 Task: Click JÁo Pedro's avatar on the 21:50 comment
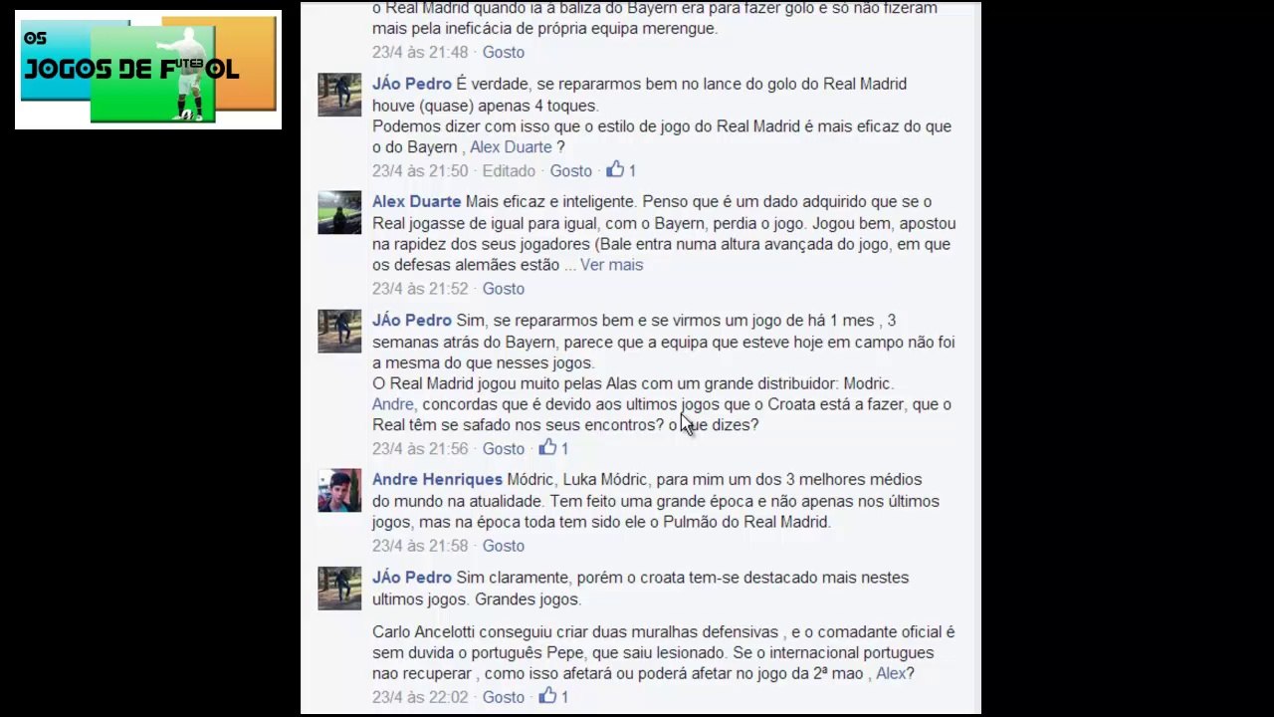[339, 95]
